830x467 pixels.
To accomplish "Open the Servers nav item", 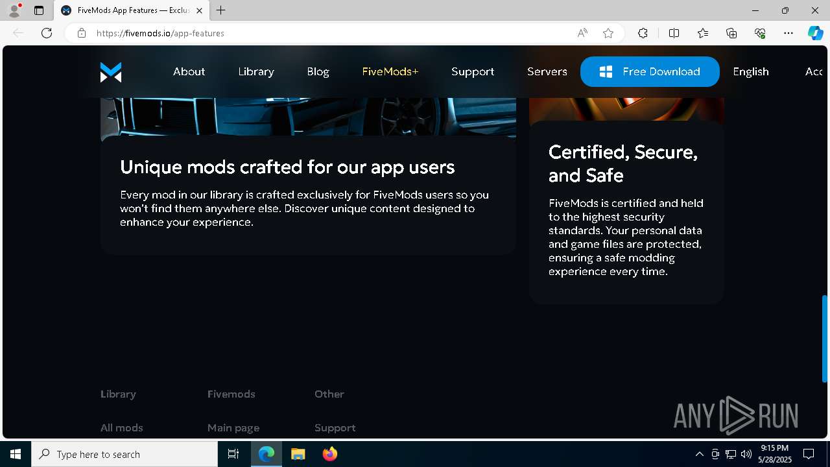I will click(x=547, y=71).
